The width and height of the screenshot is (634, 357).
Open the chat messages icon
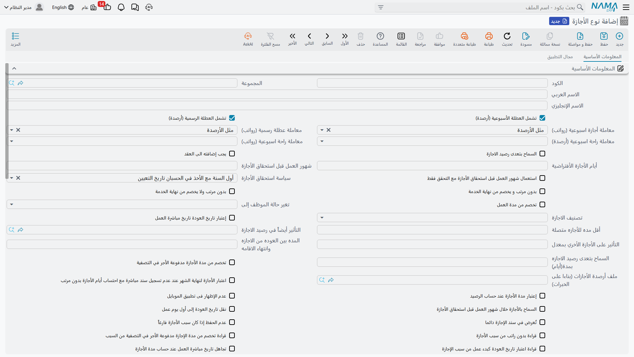tap(135, 7)
